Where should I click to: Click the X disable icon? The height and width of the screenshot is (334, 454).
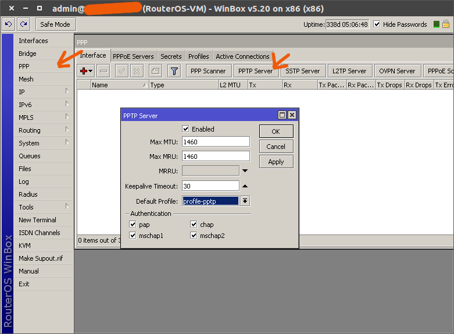[137, 71]
